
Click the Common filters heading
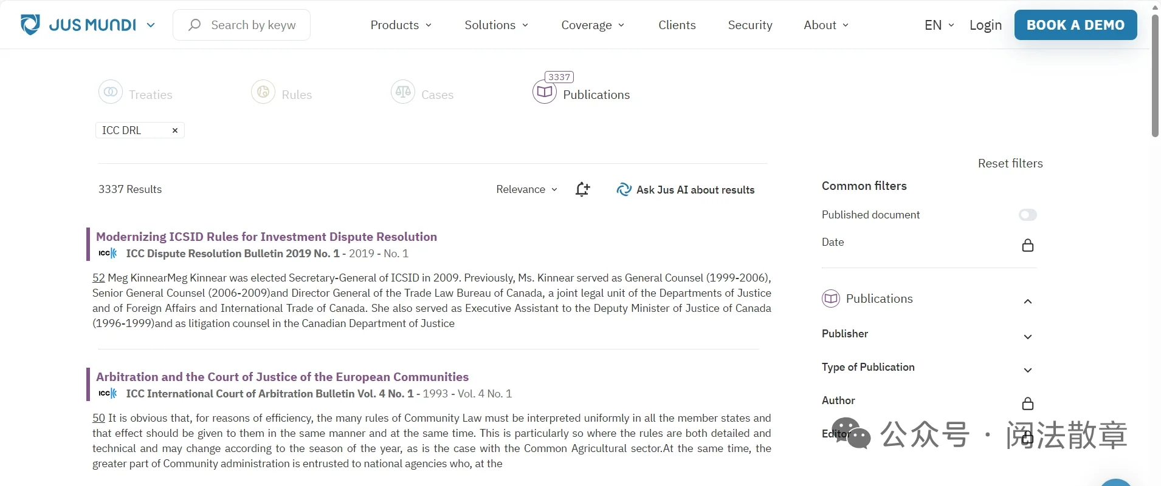pyautogui.click(x=864, y=186)
